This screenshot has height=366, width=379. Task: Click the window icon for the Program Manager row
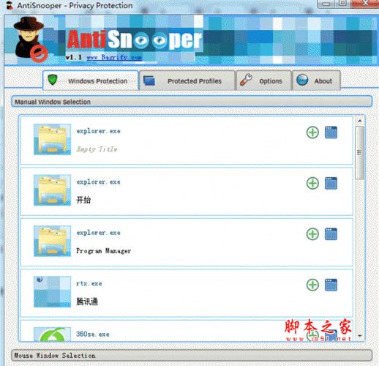331,234
